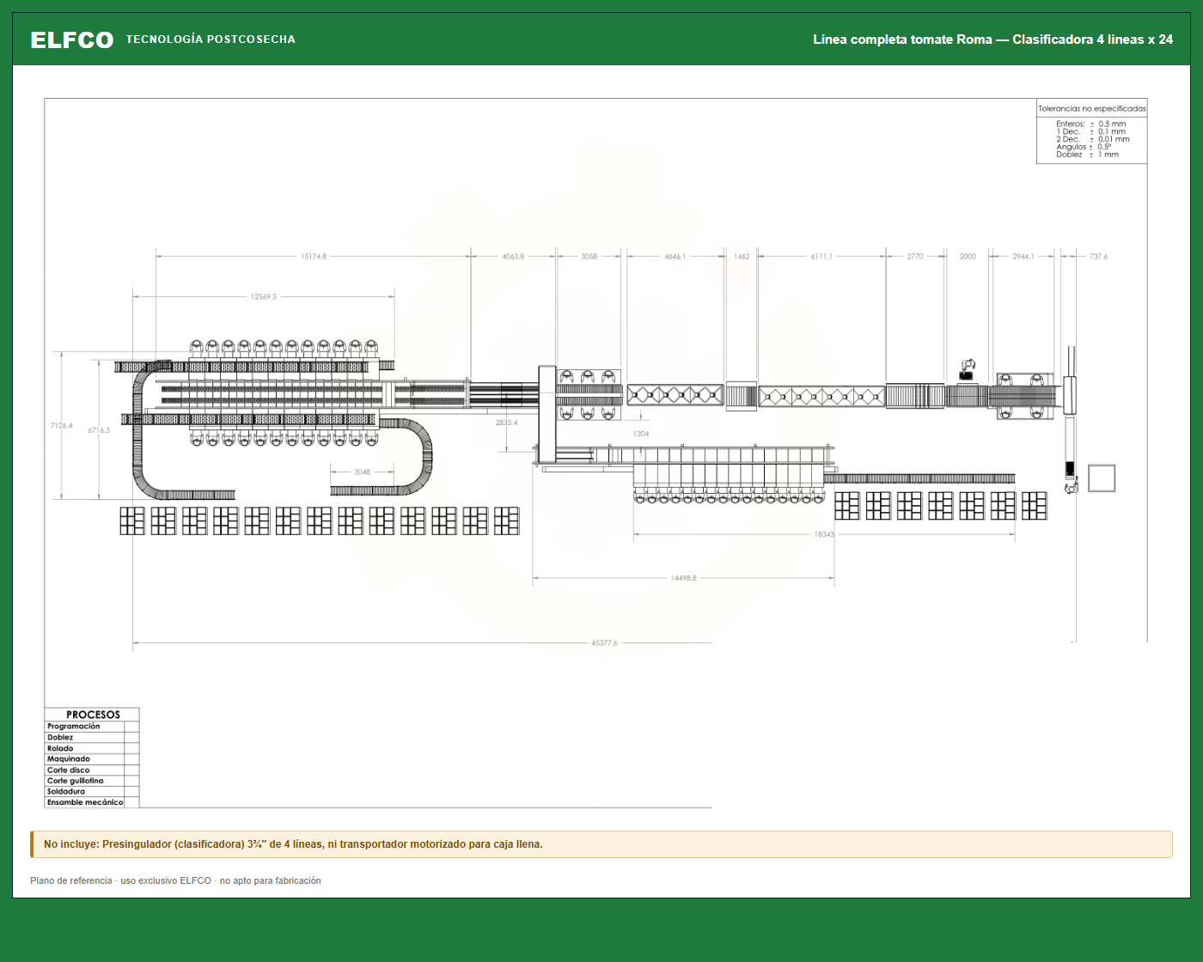Select the "Doblez ± 1 mm" tolerance line
This screenshot has width=1203, height=962.
pyautogui.click(x=1088, y=155)
